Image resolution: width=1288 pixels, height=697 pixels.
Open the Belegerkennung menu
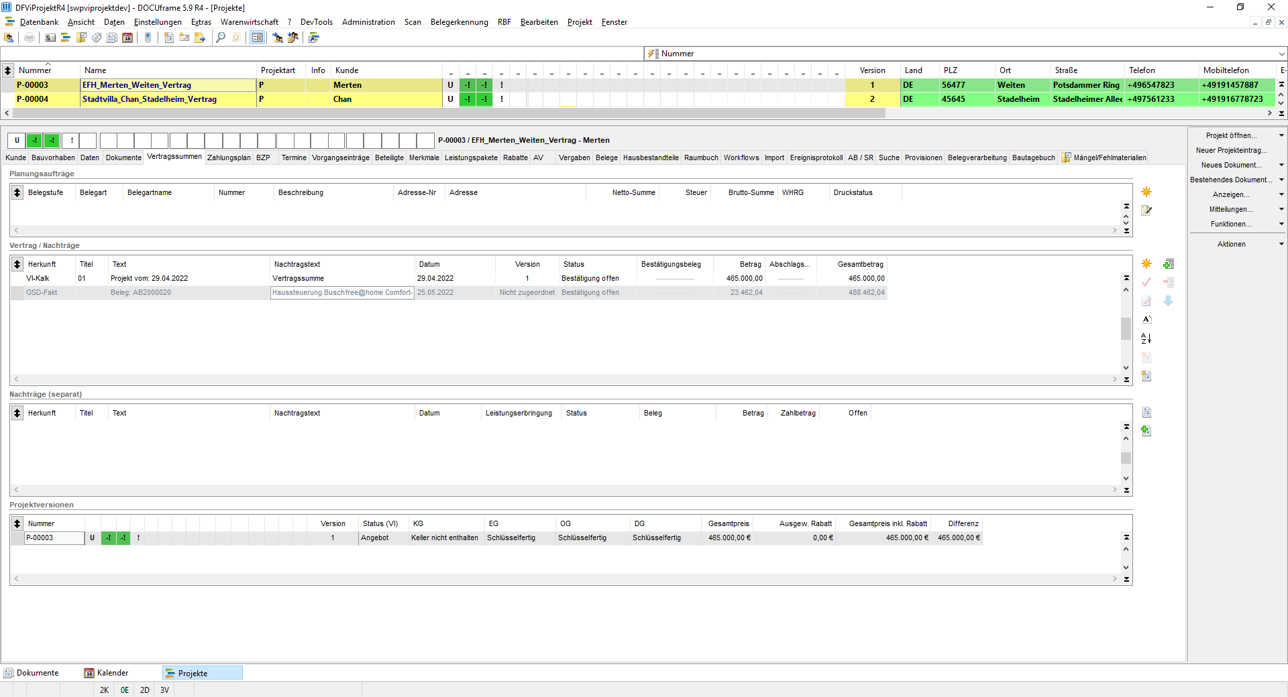pos(460,22)
